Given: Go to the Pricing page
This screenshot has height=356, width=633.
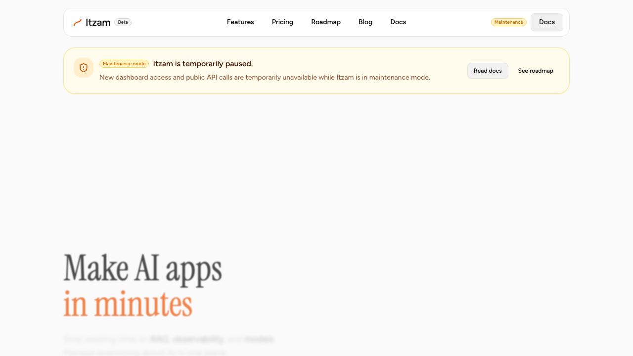Looking at the screenshot, I should 282,22.
